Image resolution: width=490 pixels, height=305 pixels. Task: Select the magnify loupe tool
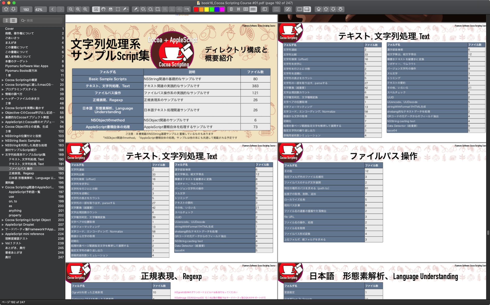(x=111, y=9)
